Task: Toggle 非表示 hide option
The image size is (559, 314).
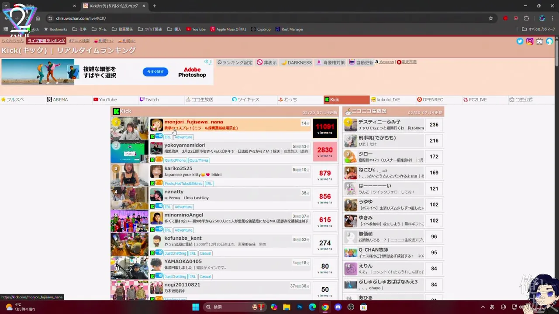Action: (267, 62)
